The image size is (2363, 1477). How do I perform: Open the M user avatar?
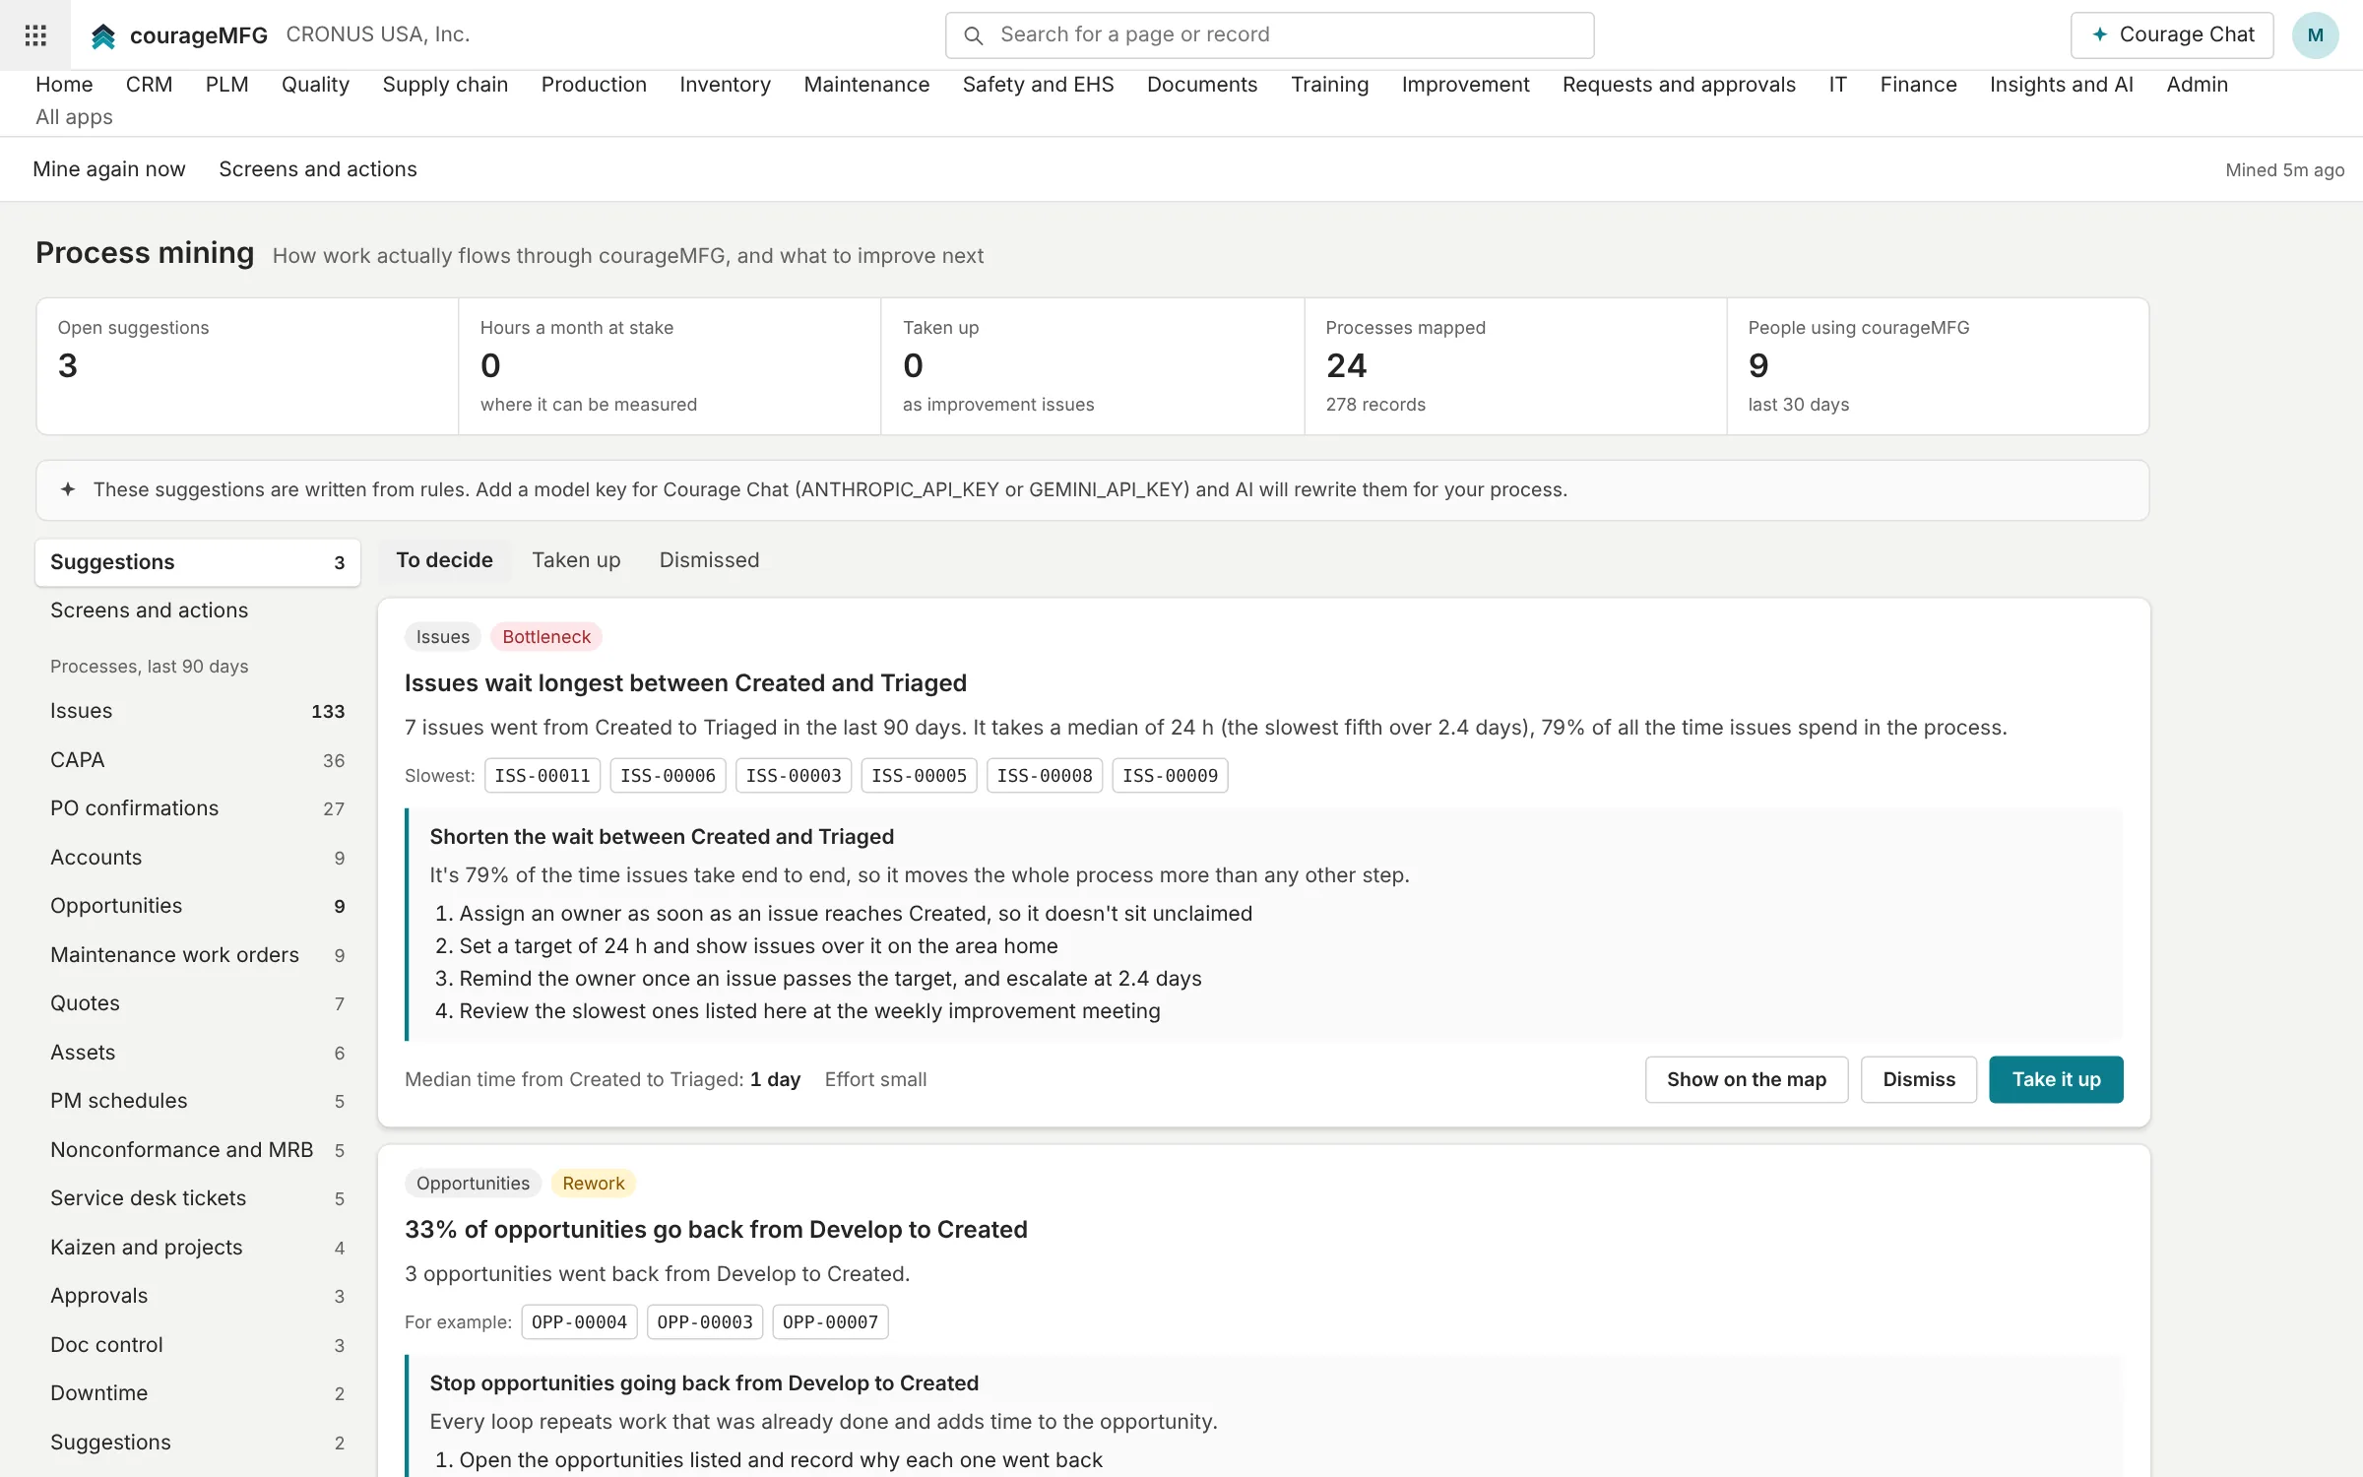2315,35
